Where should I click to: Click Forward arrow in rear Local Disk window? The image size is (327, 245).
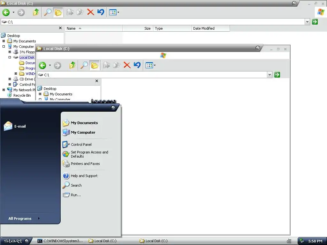click(x=21, y=12)
